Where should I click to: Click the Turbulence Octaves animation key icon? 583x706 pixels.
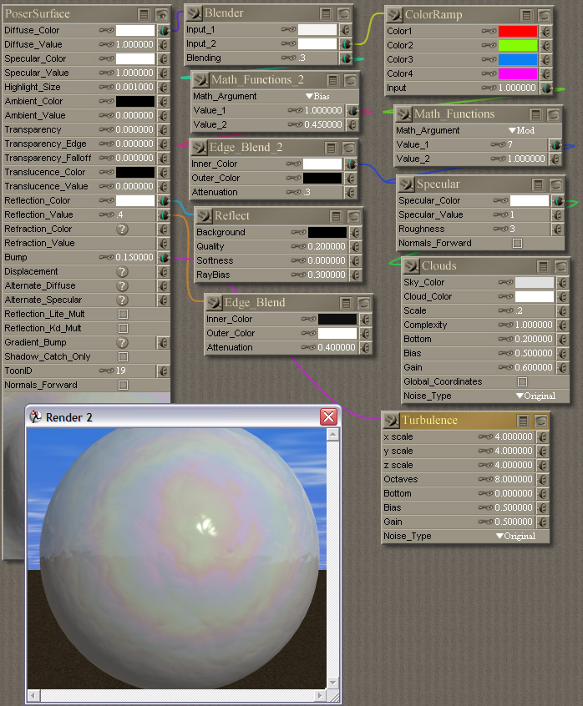485,479
